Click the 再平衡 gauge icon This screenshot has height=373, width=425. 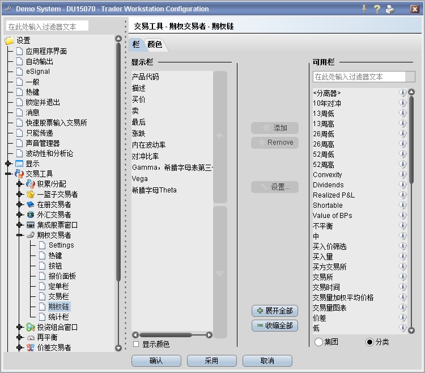click(31, 337)
